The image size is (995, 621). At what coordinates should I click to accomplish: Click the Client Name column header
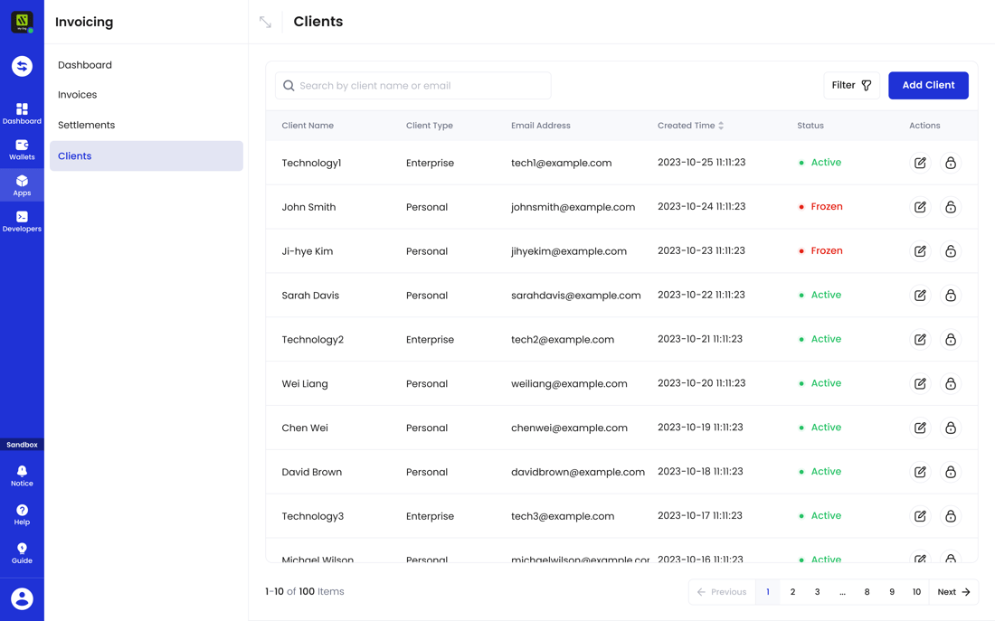pos(308,126)
